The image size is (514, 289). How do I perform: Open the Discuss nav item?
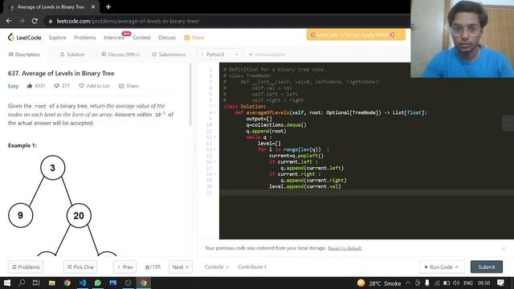coord(167,38)
